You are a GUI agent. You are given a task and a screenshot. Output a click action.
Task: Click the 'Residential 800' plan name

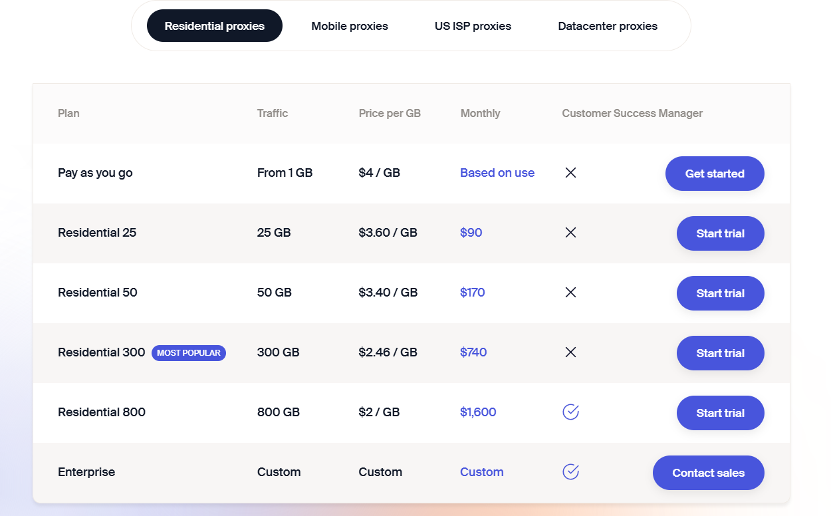(x=102, y=412)
